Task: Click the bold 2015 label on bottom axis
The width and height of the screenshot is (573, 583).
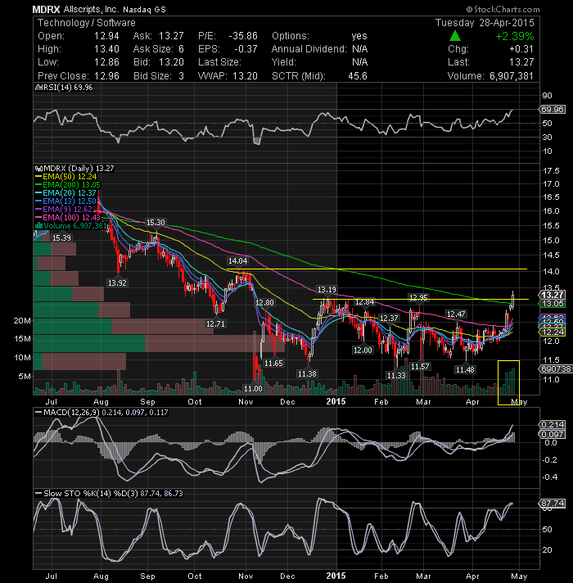Action: point(336,576)
